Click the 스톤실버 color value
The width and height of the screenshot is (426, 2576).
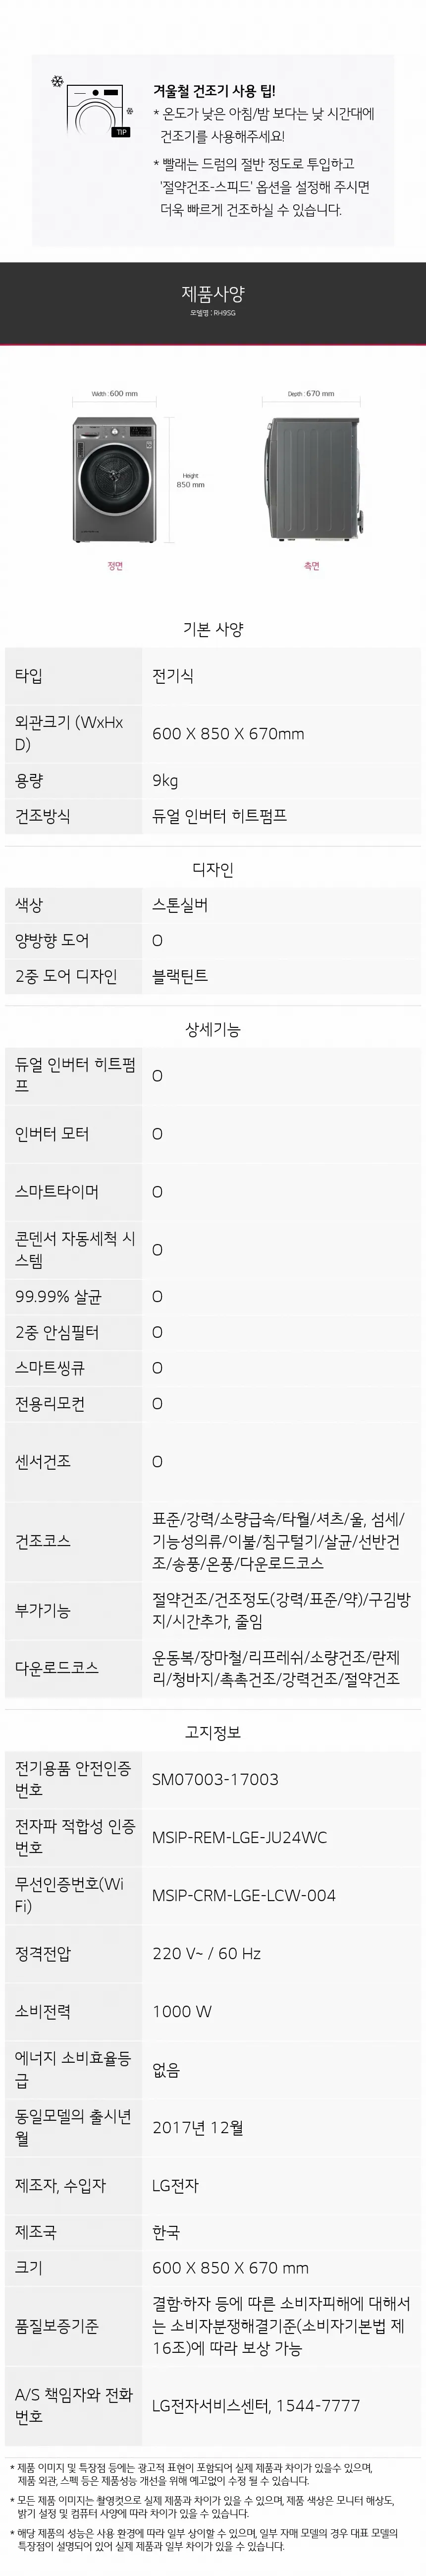(180, 905)
